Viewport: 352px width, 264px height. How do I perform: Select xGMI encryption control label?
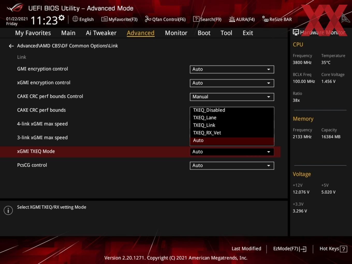pos(44,83)
